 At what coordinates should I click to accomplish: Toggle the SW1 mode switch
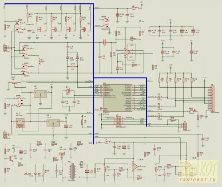pyautogui.click(x=20, y=26)
